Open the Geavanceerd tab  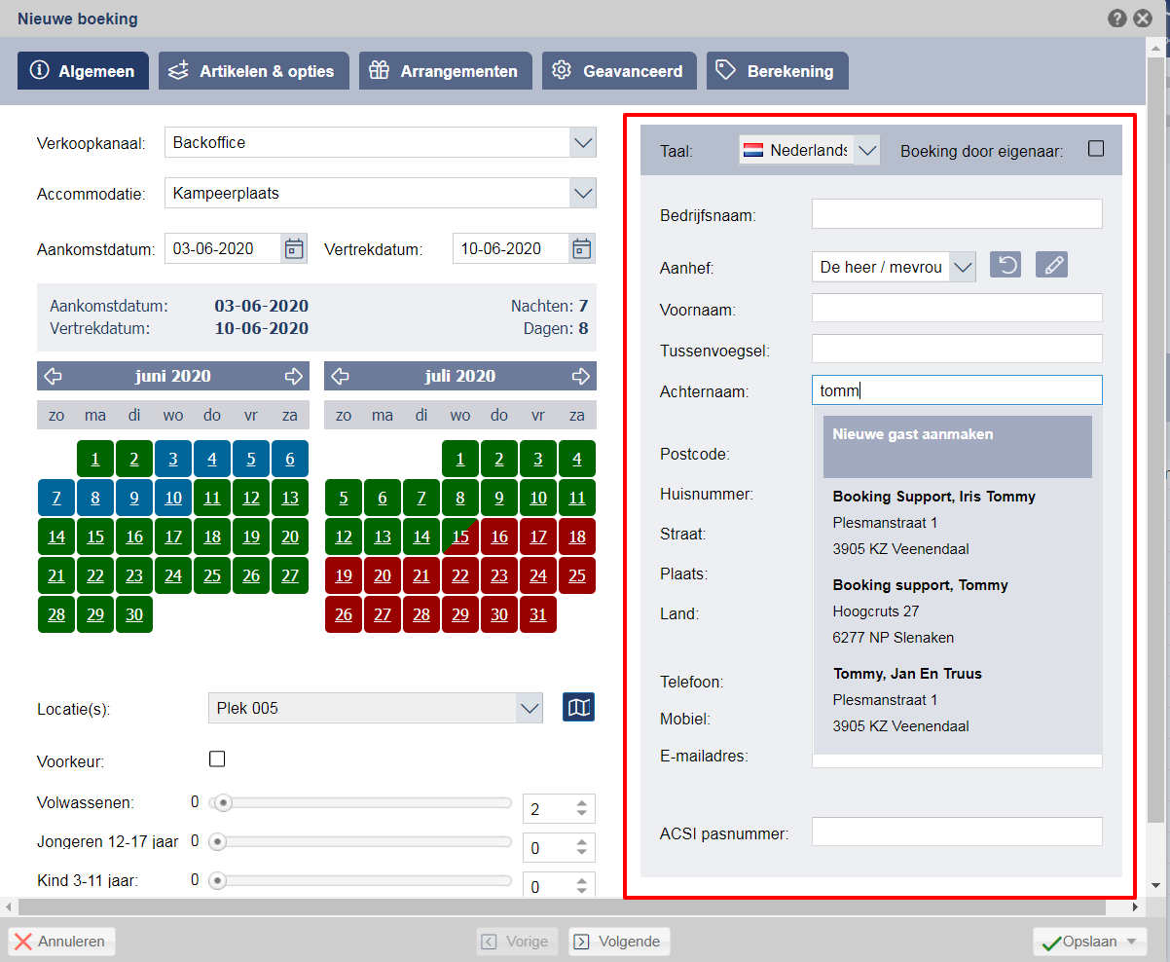pos(619,71)
